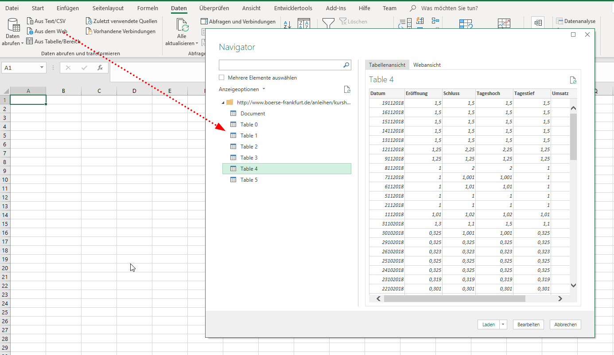Click the Abbrechen button
The height and width of the screenshot is (355, 614).
[x=565, y=324]
